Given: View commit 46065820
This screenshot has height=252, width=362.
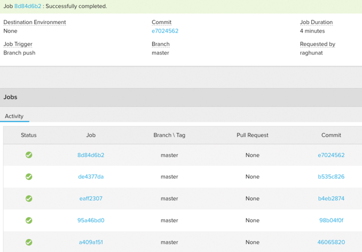Looking at the screenshot, I should [x=331, y=242].
